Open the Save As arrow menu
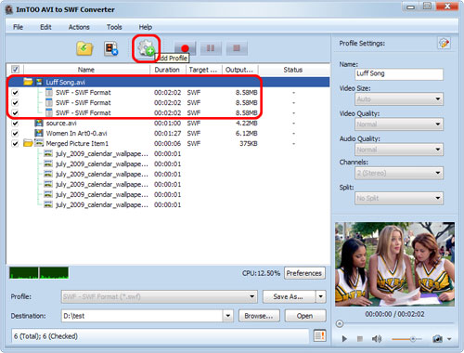The width and height of the screenshot is (464, 353). click(x=321, y=296)
